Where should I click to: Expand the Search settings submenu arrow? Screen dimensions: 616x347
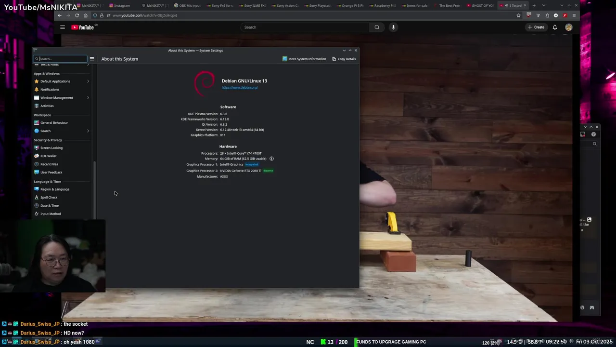point(88,131)
